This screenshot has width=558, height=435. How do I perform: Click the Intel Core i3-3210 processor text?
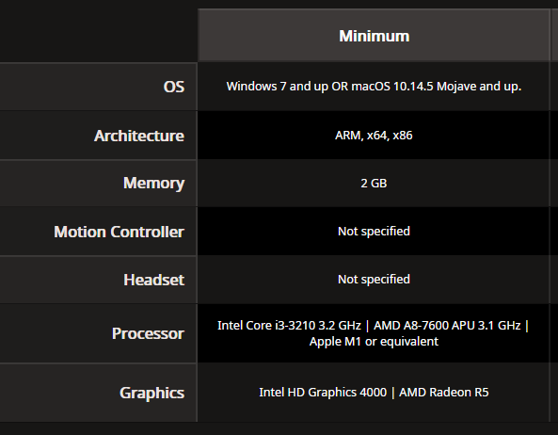click(x=289, y=326)
